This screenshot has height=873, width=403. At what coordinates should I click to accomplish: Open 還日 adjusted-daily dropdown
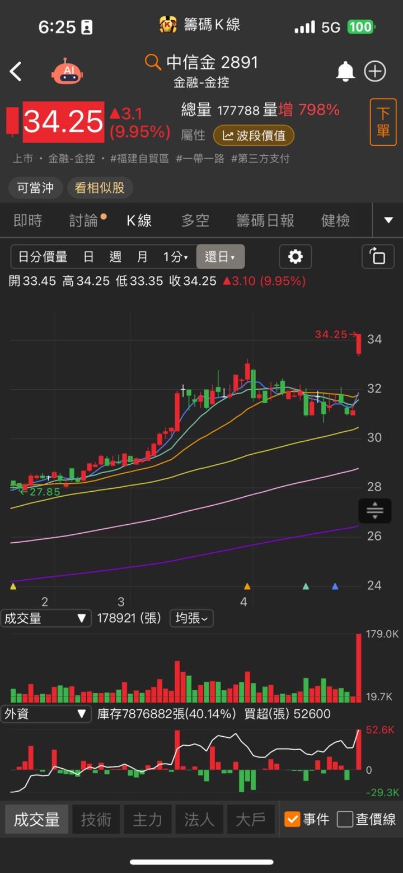pyautogui.click(x=221, y=257)
